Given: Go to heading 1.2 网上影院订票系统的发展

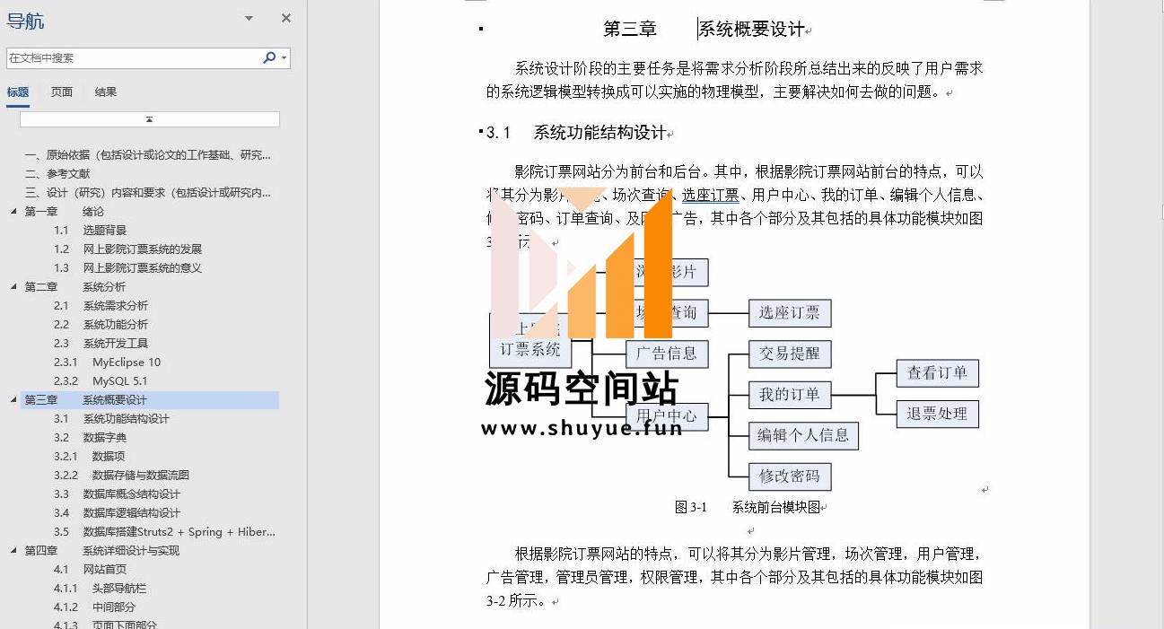Looking at the screenshot, I should (127, 249).
